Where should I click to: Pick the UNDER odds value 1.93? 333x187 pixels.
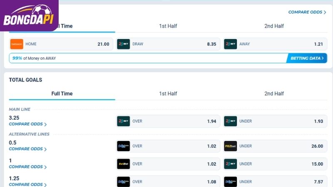point(318,121)
